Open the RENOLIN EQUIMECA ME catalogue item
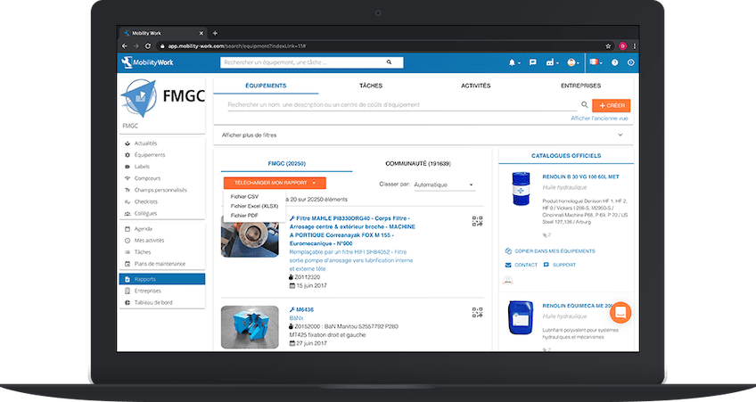Screen dimensions: 756x402 pos(578,306)
